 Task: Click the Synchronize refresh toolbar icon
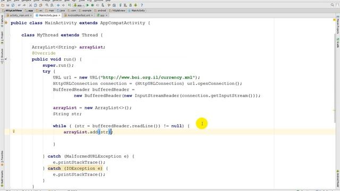click(x=13, y=5)
